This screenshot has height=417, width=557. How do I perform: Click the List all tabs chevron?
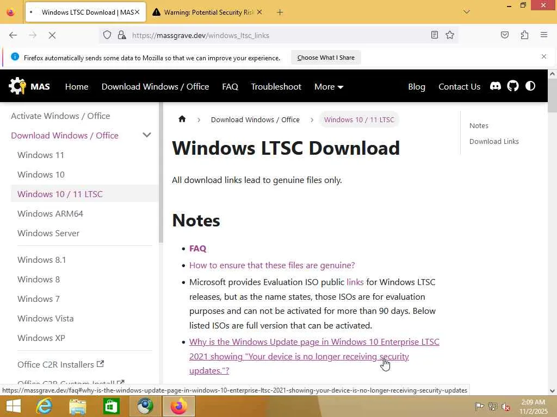pos(466,12)
